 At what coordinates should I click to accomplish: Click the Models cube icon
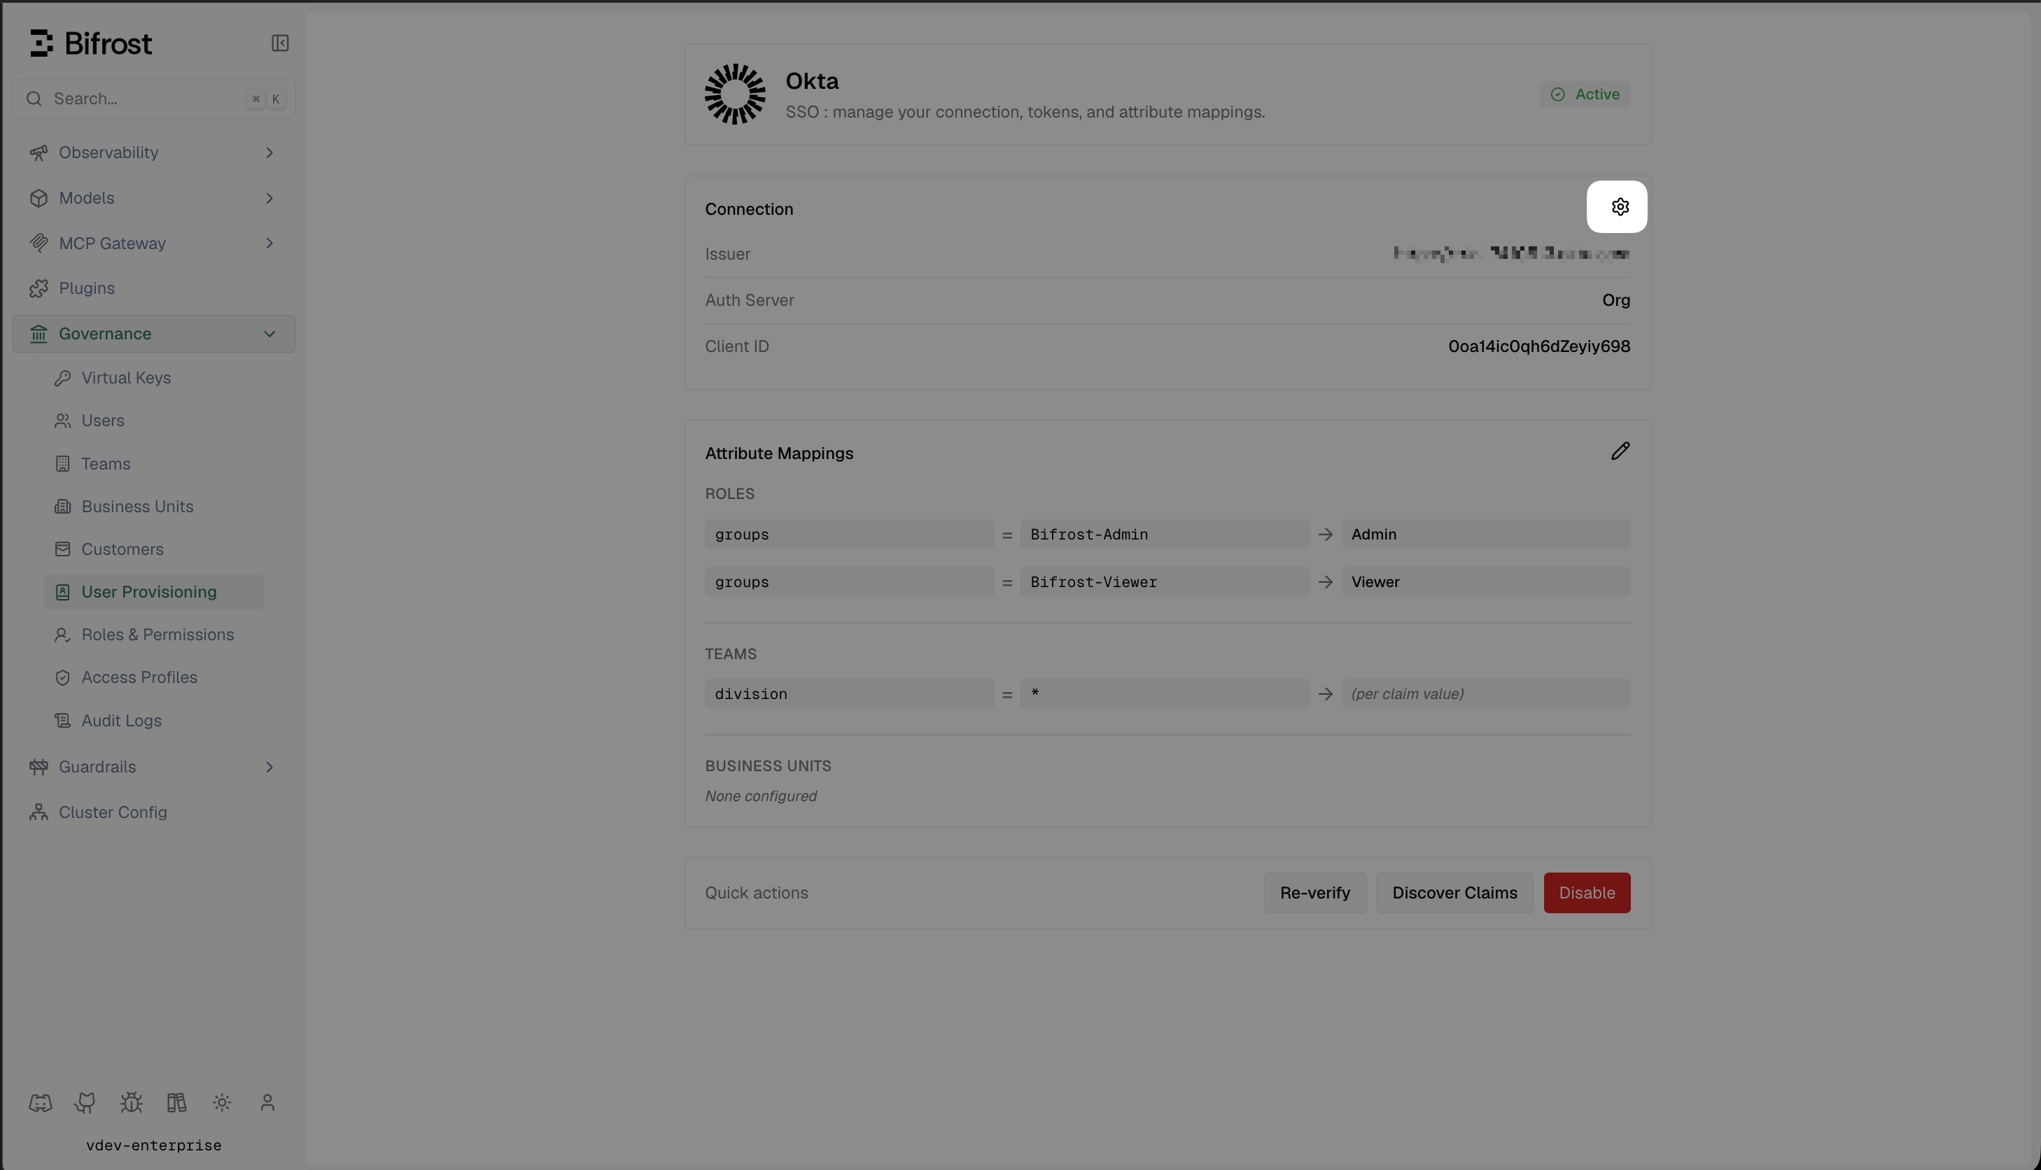coord(38,197)
